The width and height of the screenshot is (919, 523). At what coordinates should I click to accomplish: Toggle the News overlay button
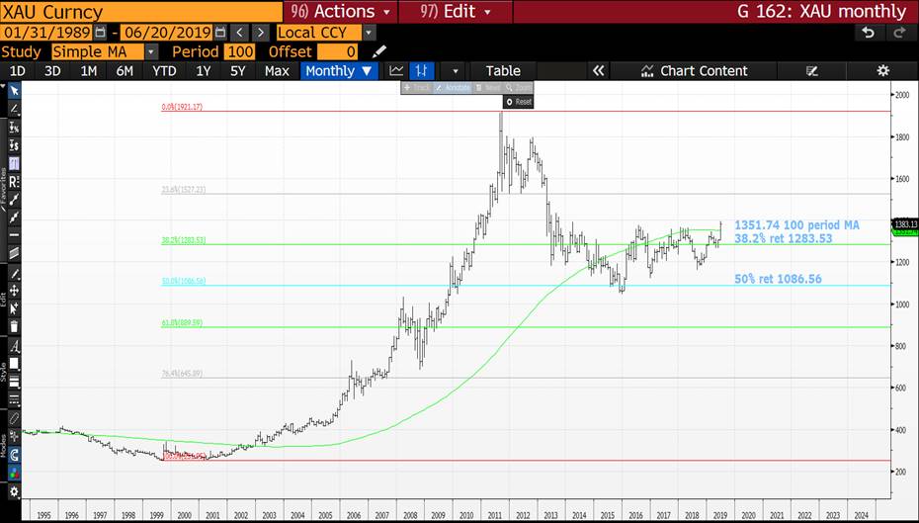click(487, 87)
